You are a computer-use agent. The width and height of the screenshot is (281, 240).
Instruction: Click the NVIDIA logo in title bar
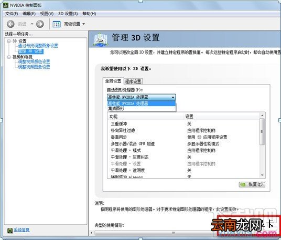(6, 5)
